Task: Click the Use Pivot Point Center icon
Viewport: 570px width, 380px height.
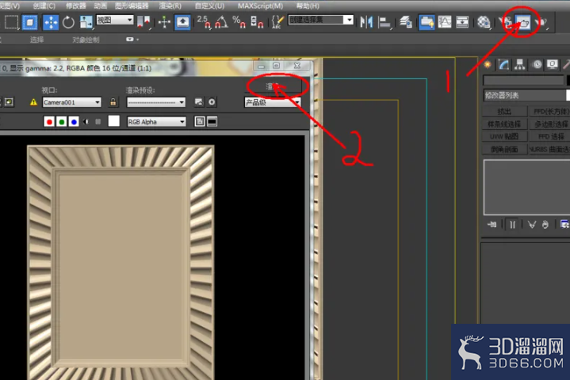Action: 143,22
